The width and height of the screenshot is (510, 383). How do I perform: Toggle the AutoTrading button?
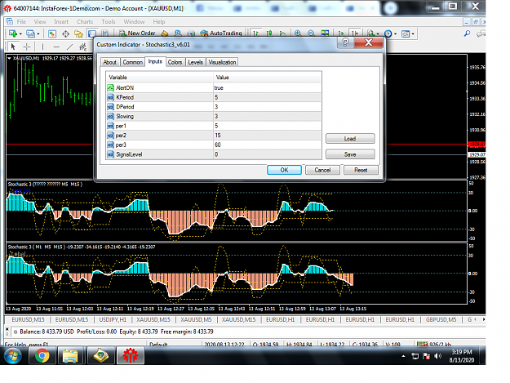tap(221, 33)
